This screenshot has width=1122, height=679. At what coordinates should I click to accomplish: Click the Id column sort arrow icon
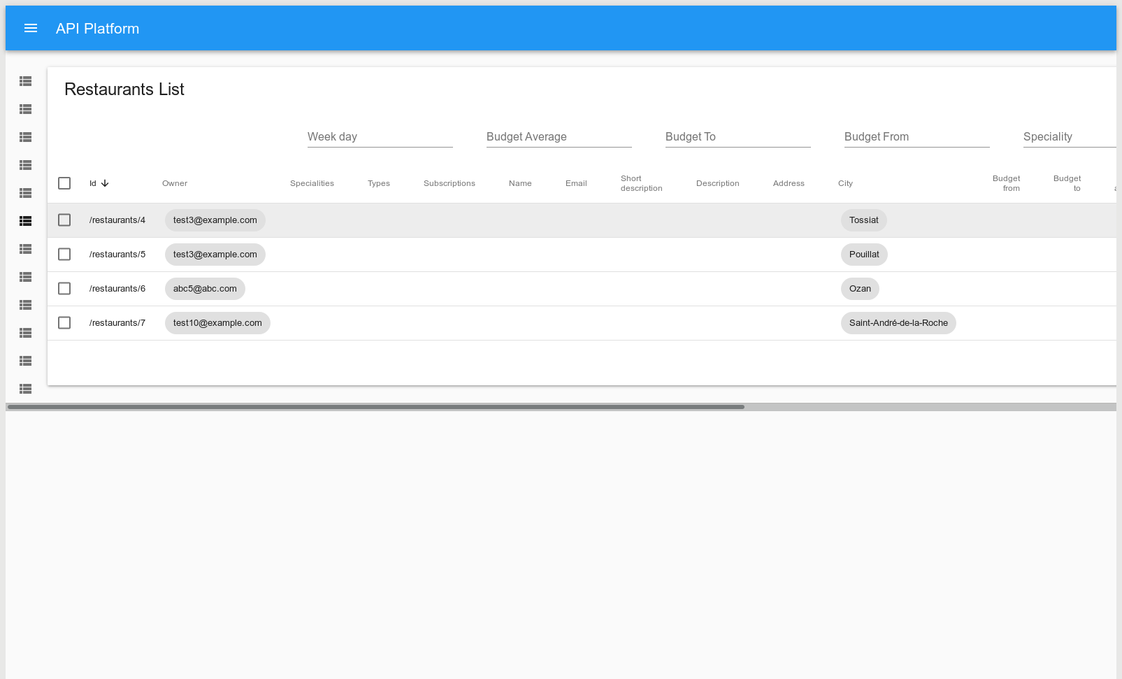pyautogui.click(x=104, y=183)
